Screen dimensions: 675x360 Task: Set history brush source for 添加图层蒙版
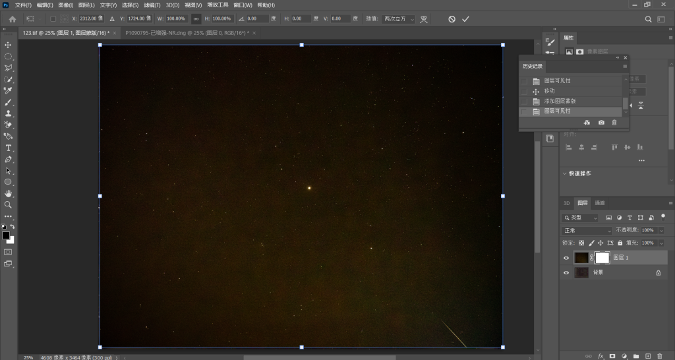point(524,102)
